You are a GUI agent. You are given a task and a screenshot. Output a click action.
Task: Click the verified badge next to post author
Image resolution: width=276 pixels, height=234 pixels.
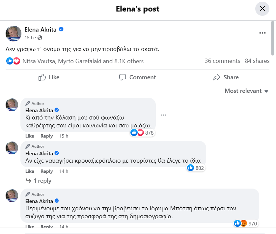(x=61, y=30)
